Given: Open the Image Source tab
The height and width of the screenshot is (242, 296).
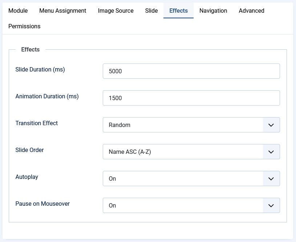Looking at the screenshot, I should pyautogui.click(x=115, y=11).
